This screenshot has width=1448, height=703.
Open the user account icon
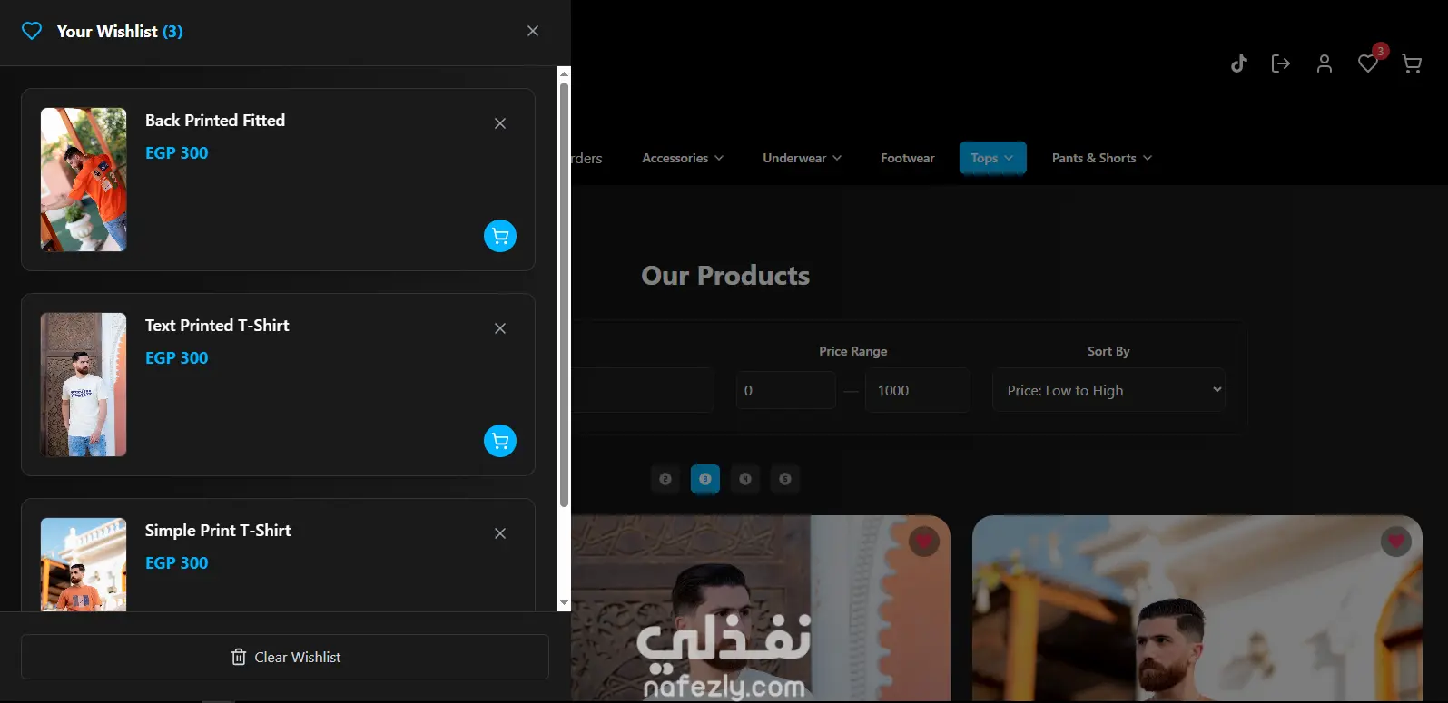(x=1325, y=63)
